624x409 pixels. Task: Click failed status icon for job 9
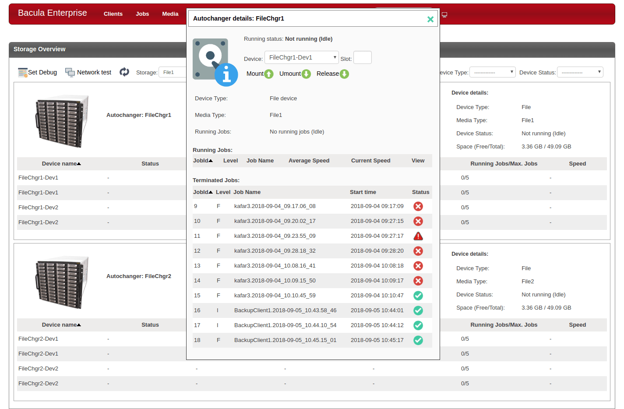[418, 206]
